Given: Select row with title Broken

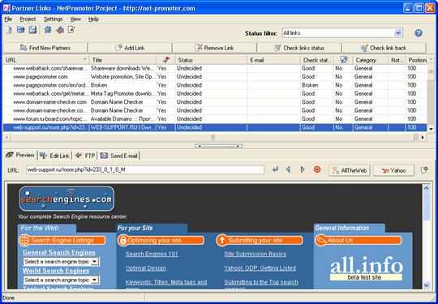Looking at the screenshot, I should (x=215, y=85).
